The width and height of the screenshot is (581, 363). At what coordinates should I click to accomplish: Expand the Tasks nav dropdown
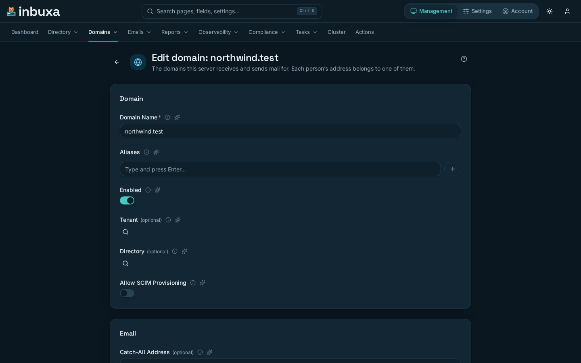pyautogui.click(x=307, y=32)
